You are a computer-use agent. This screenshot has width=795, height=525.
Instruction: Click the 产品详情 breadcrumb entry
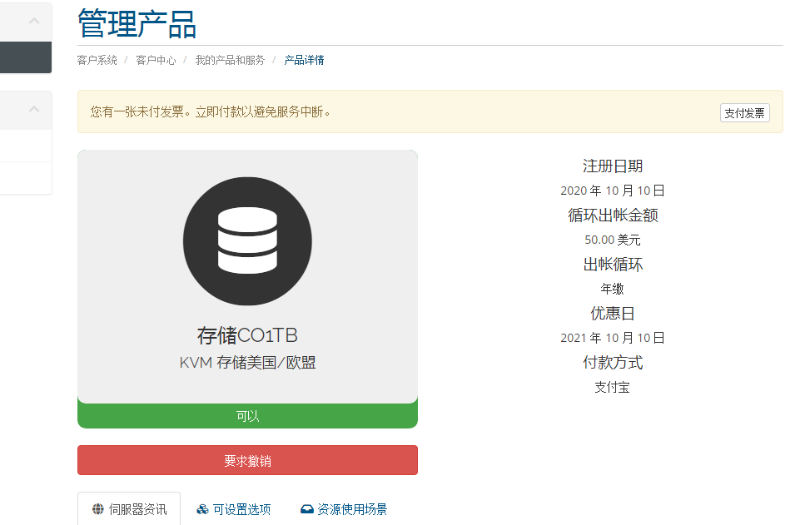point(304,60)
